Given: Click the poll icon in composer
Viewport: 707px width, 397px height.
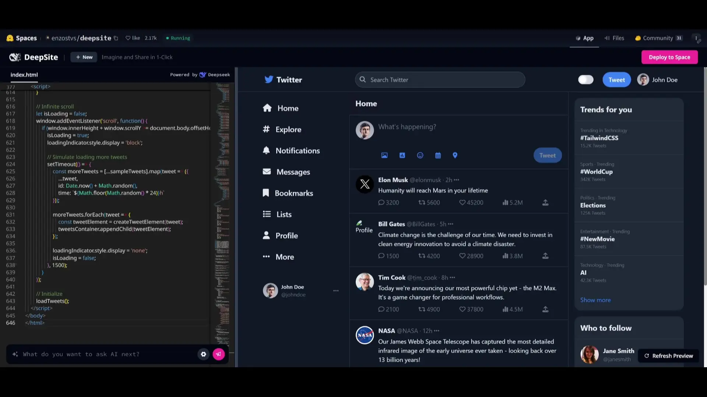Looking at the screenshot, I should click(402, 155).
